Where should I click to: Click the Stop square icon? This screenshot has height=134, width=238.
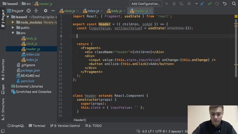[x=189, y=4]
